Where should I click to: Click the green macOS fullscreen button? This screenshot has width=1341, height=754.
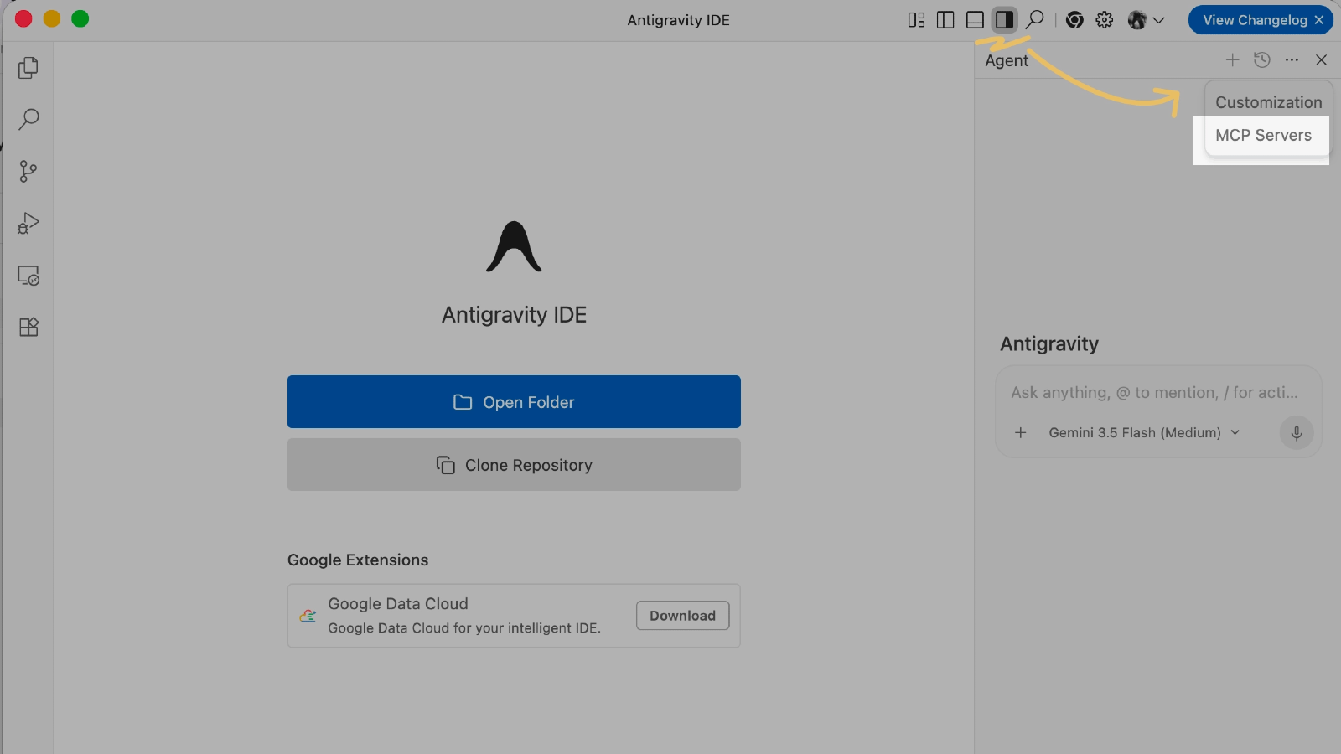80,18
